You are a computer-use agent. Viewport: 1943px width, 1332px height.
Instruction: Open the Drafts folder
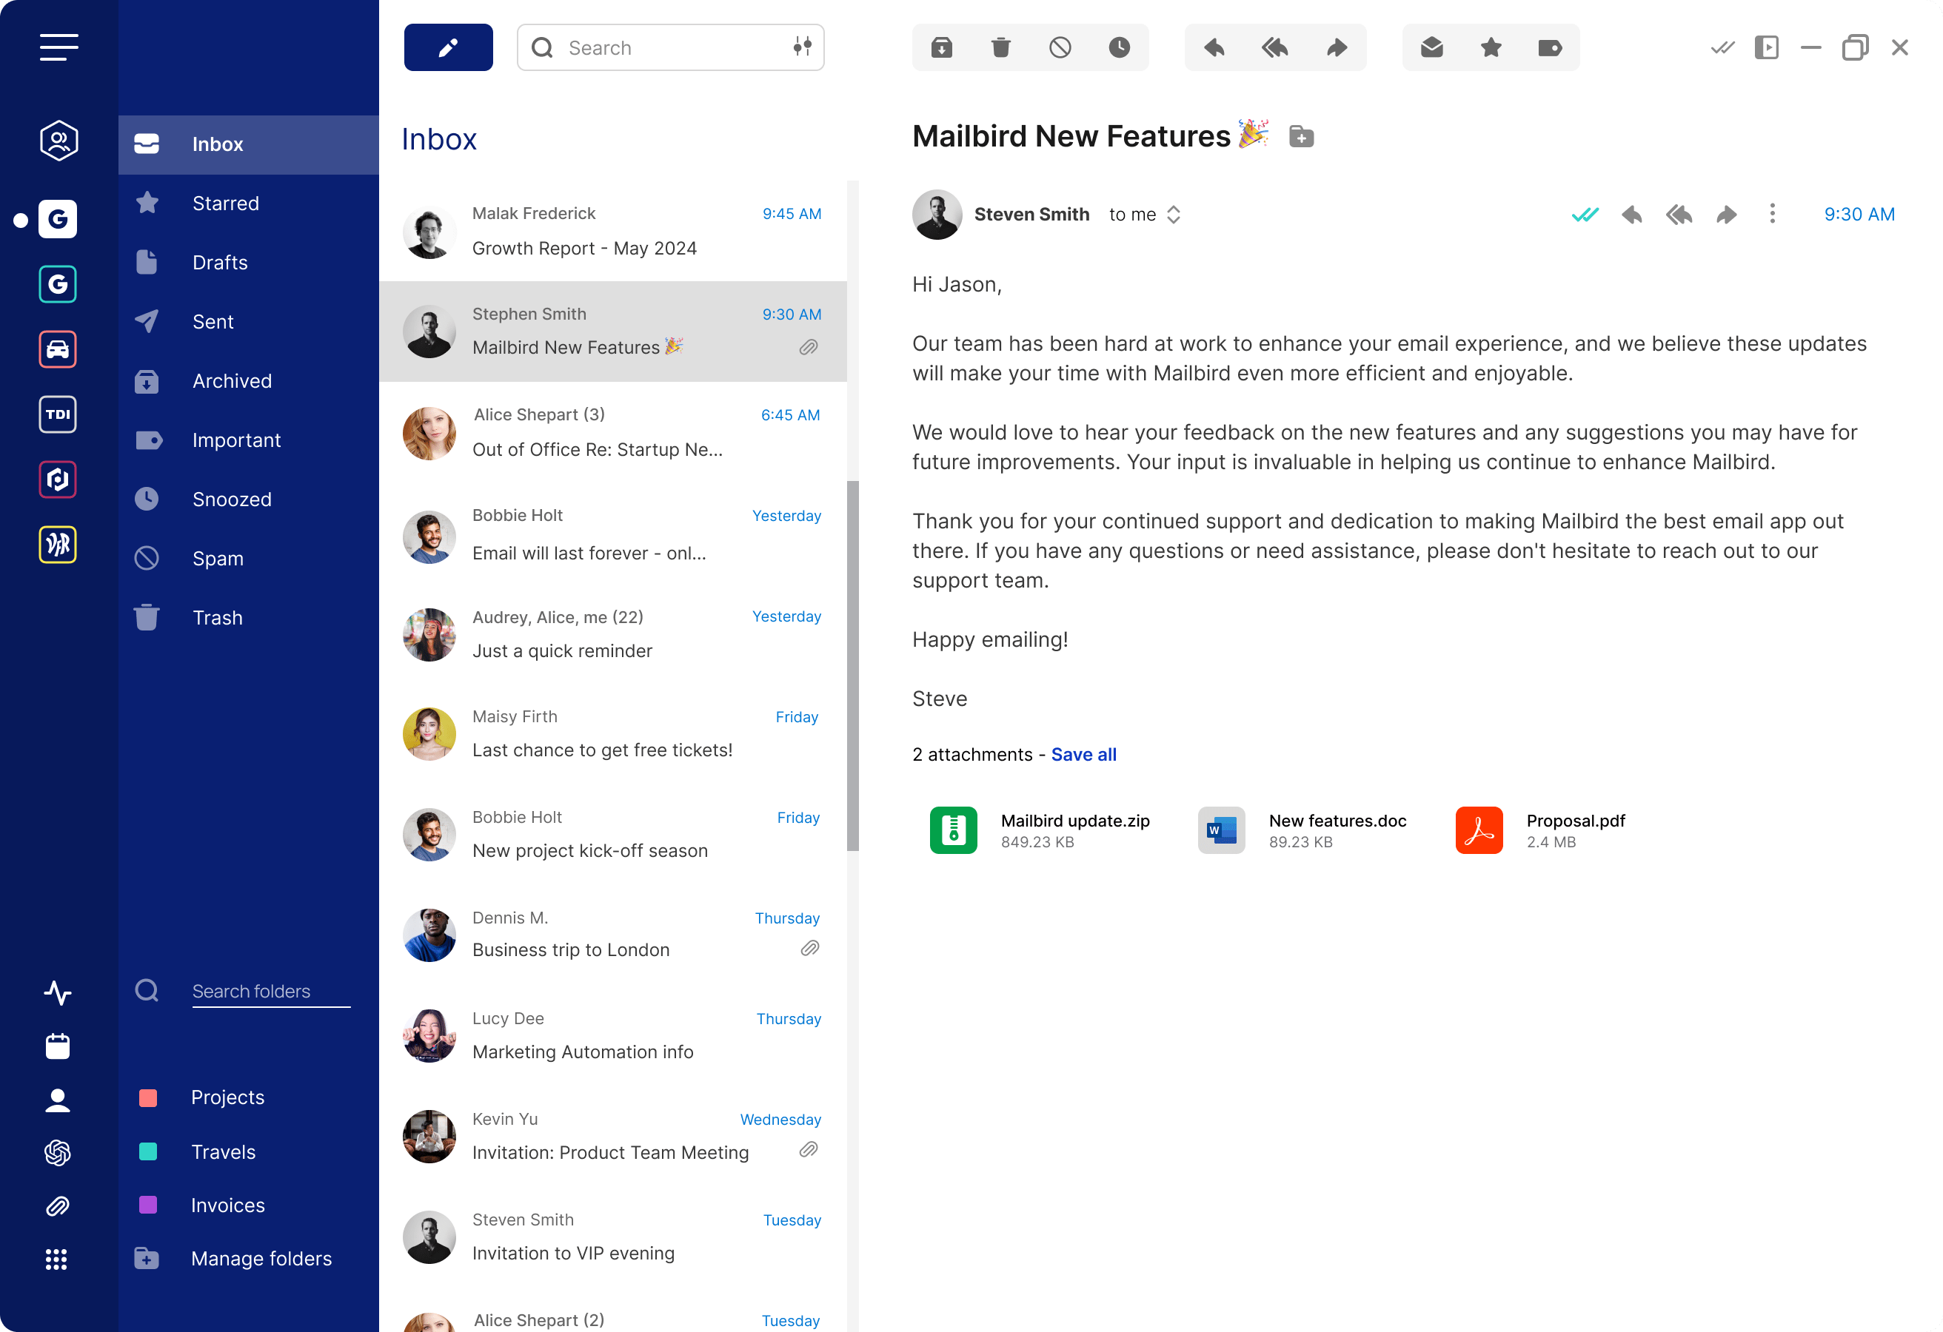coord(248,263)
